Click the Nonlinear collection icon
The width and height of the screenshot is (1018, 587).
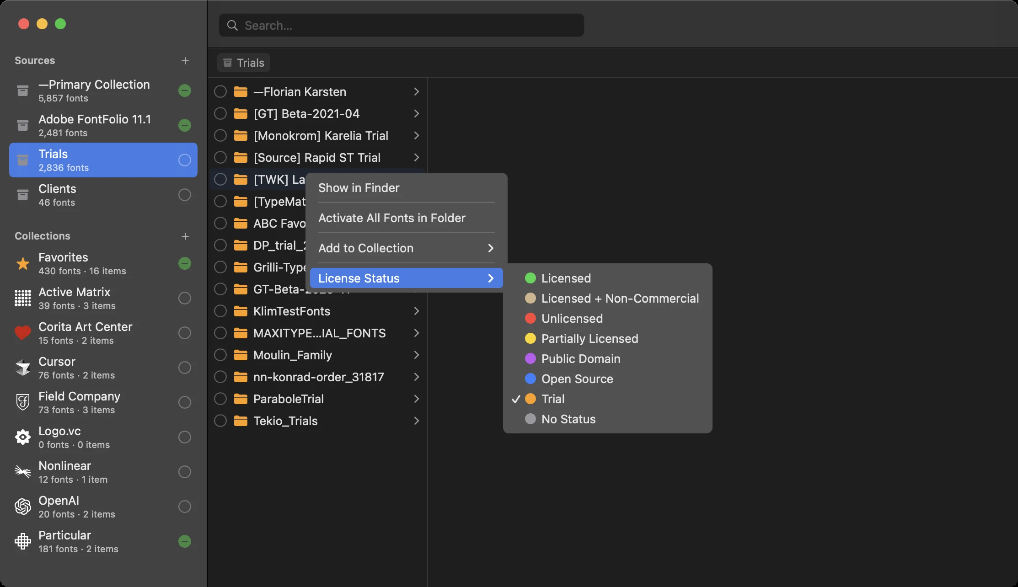tap(23, 471)
